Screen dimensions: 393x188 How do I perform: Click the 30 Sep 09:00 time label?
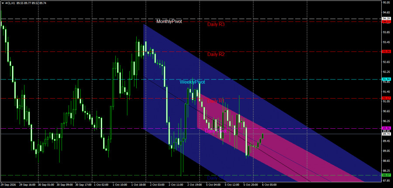click(x=64, y=185)
